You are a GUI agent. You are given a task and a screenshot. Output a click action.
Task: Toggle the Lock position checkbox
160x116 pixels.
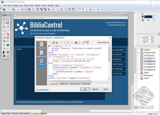pos(37,90)
